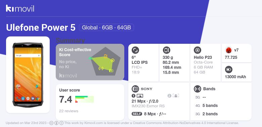Click the main rear camera number 1 icon
262x127 pixels.
[133, 96]
